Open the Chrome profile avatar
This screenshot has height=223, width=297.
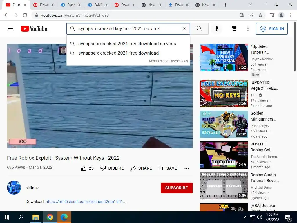(x=281, y=15)
